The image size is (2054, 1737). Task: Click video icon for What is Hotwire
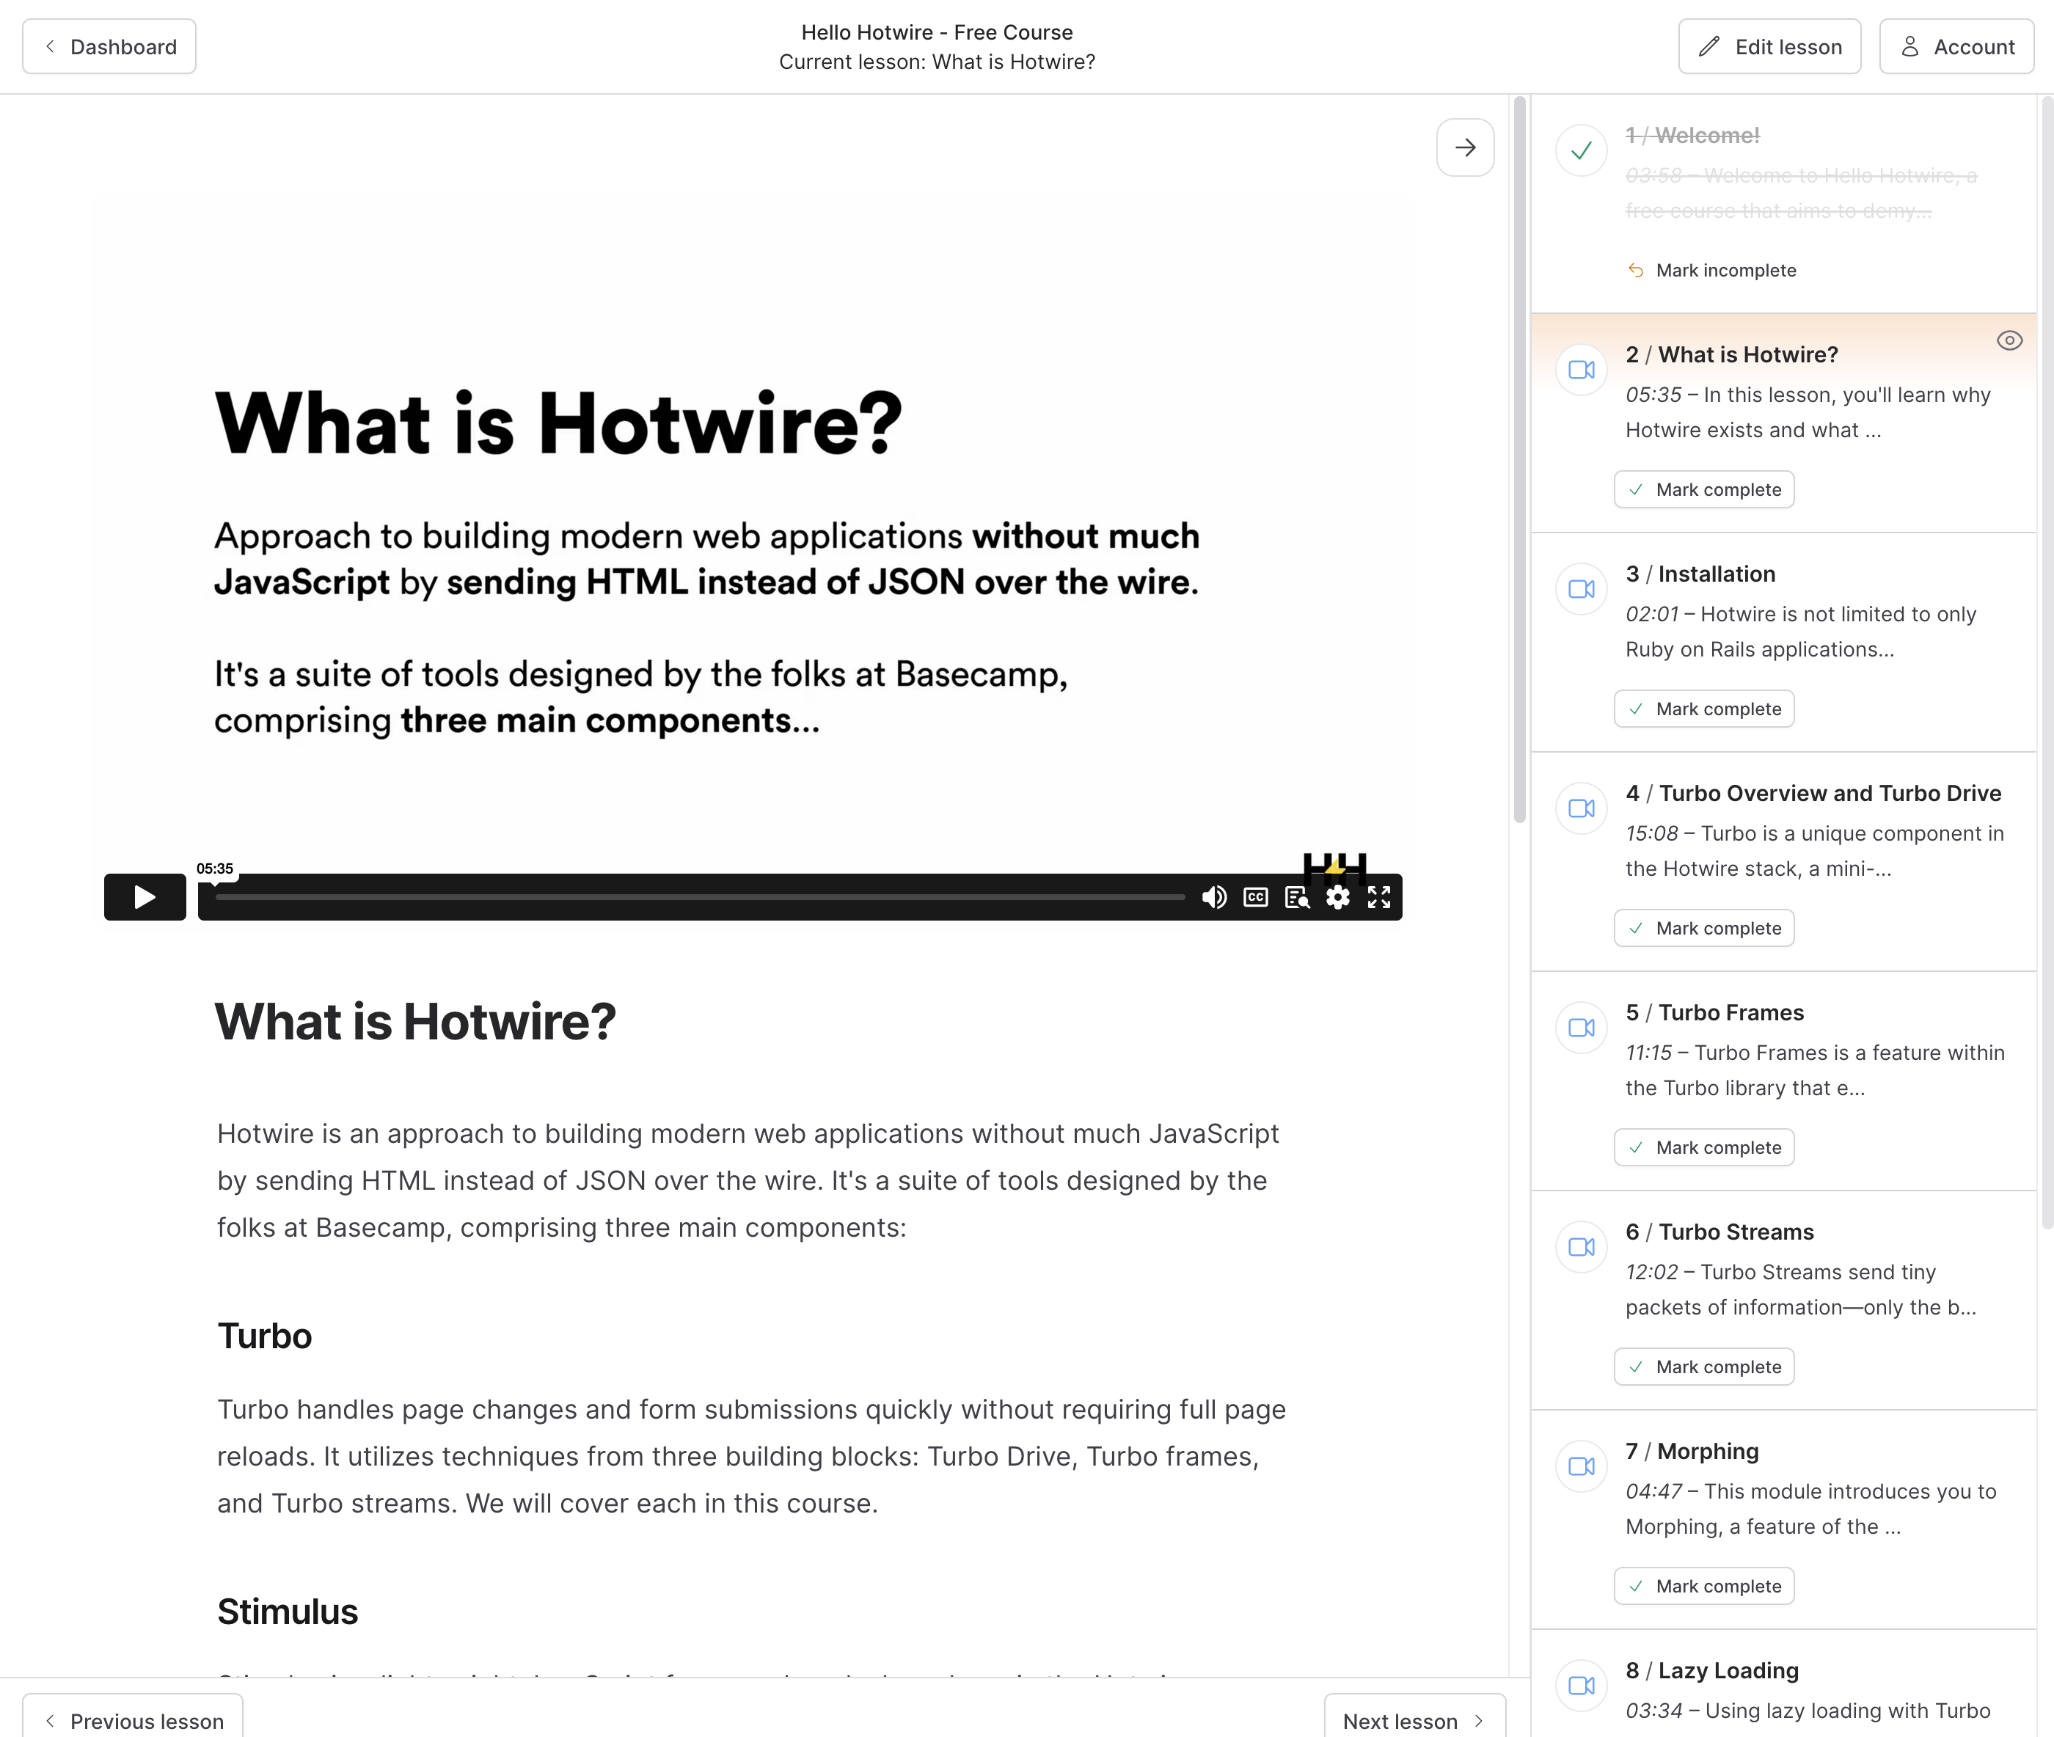[1582, 370]
